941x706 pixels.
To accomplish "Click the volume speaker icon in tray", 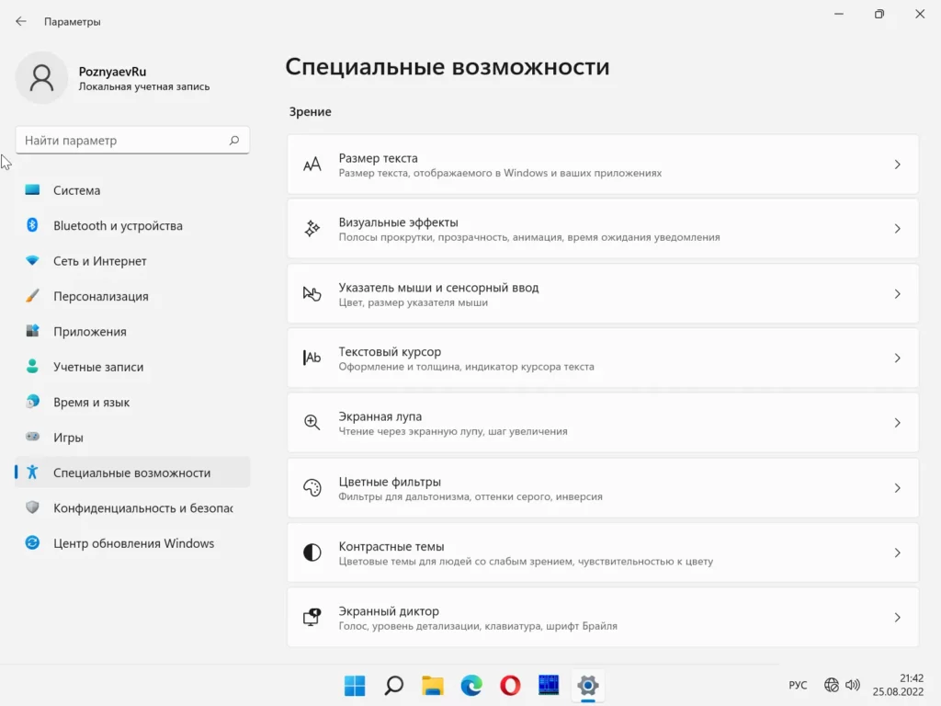I will [853, 685].
